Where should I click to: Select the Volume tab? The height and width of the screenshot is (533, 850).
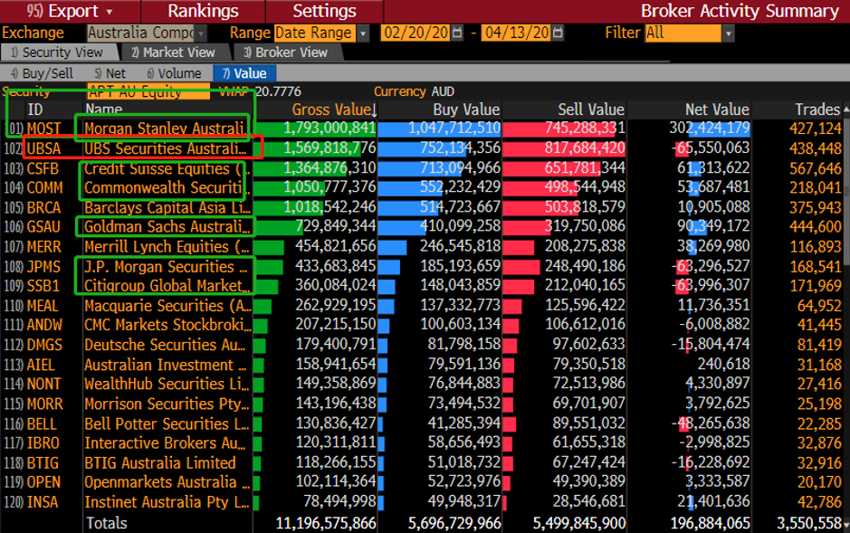174,73
